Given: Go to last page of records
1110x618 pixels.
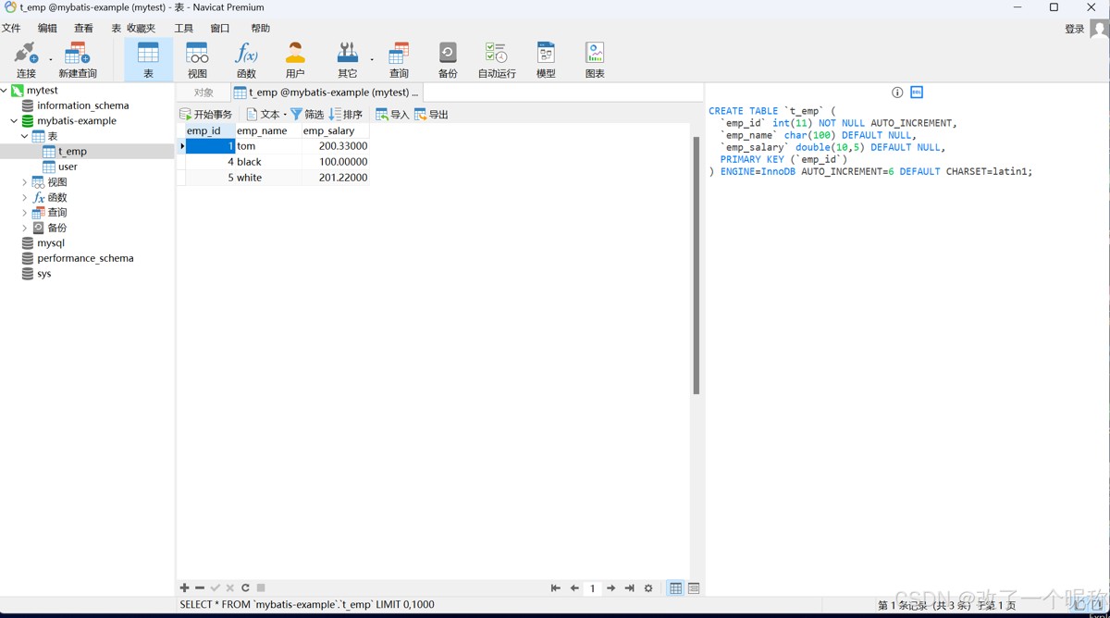Looking at the screenshot, I should (x=629, y=588).
